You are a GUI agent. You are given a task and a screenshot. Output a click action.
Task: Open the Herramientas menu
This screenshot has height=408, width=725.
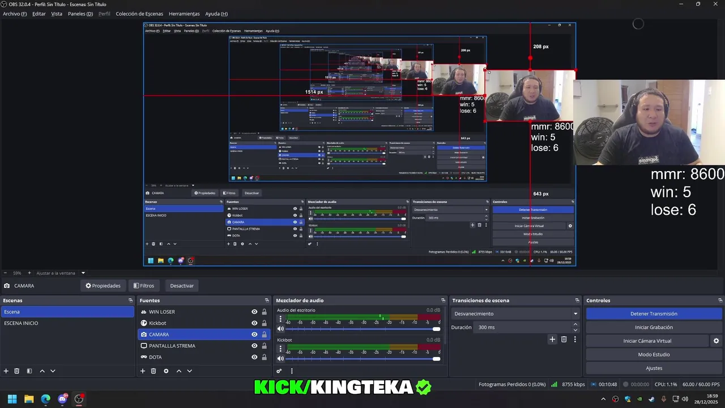184,14
